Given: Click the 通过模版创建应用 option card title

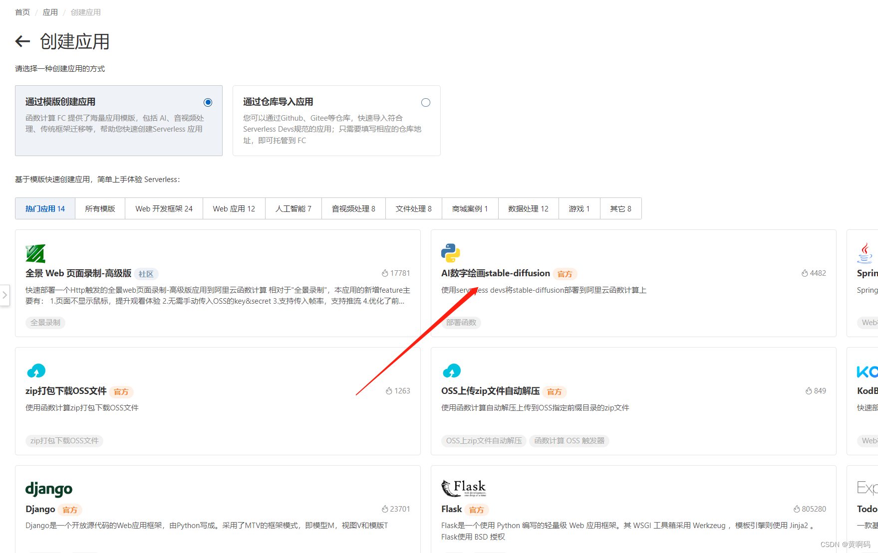Looking at the screenshot, I should tap(60, 102).
